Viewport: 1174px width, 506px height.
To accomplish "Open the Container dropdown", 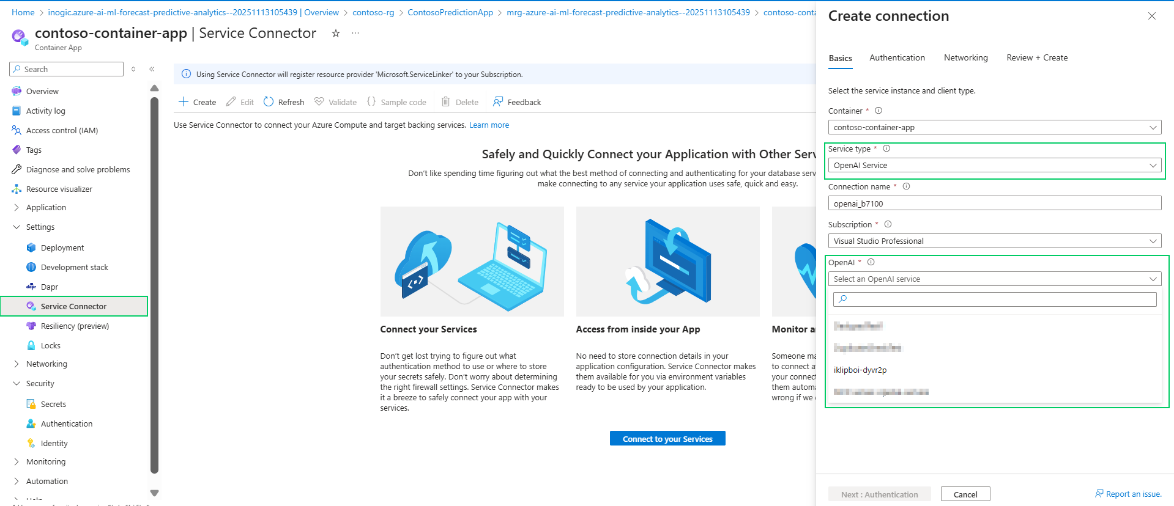I will (x=994, y=127).
